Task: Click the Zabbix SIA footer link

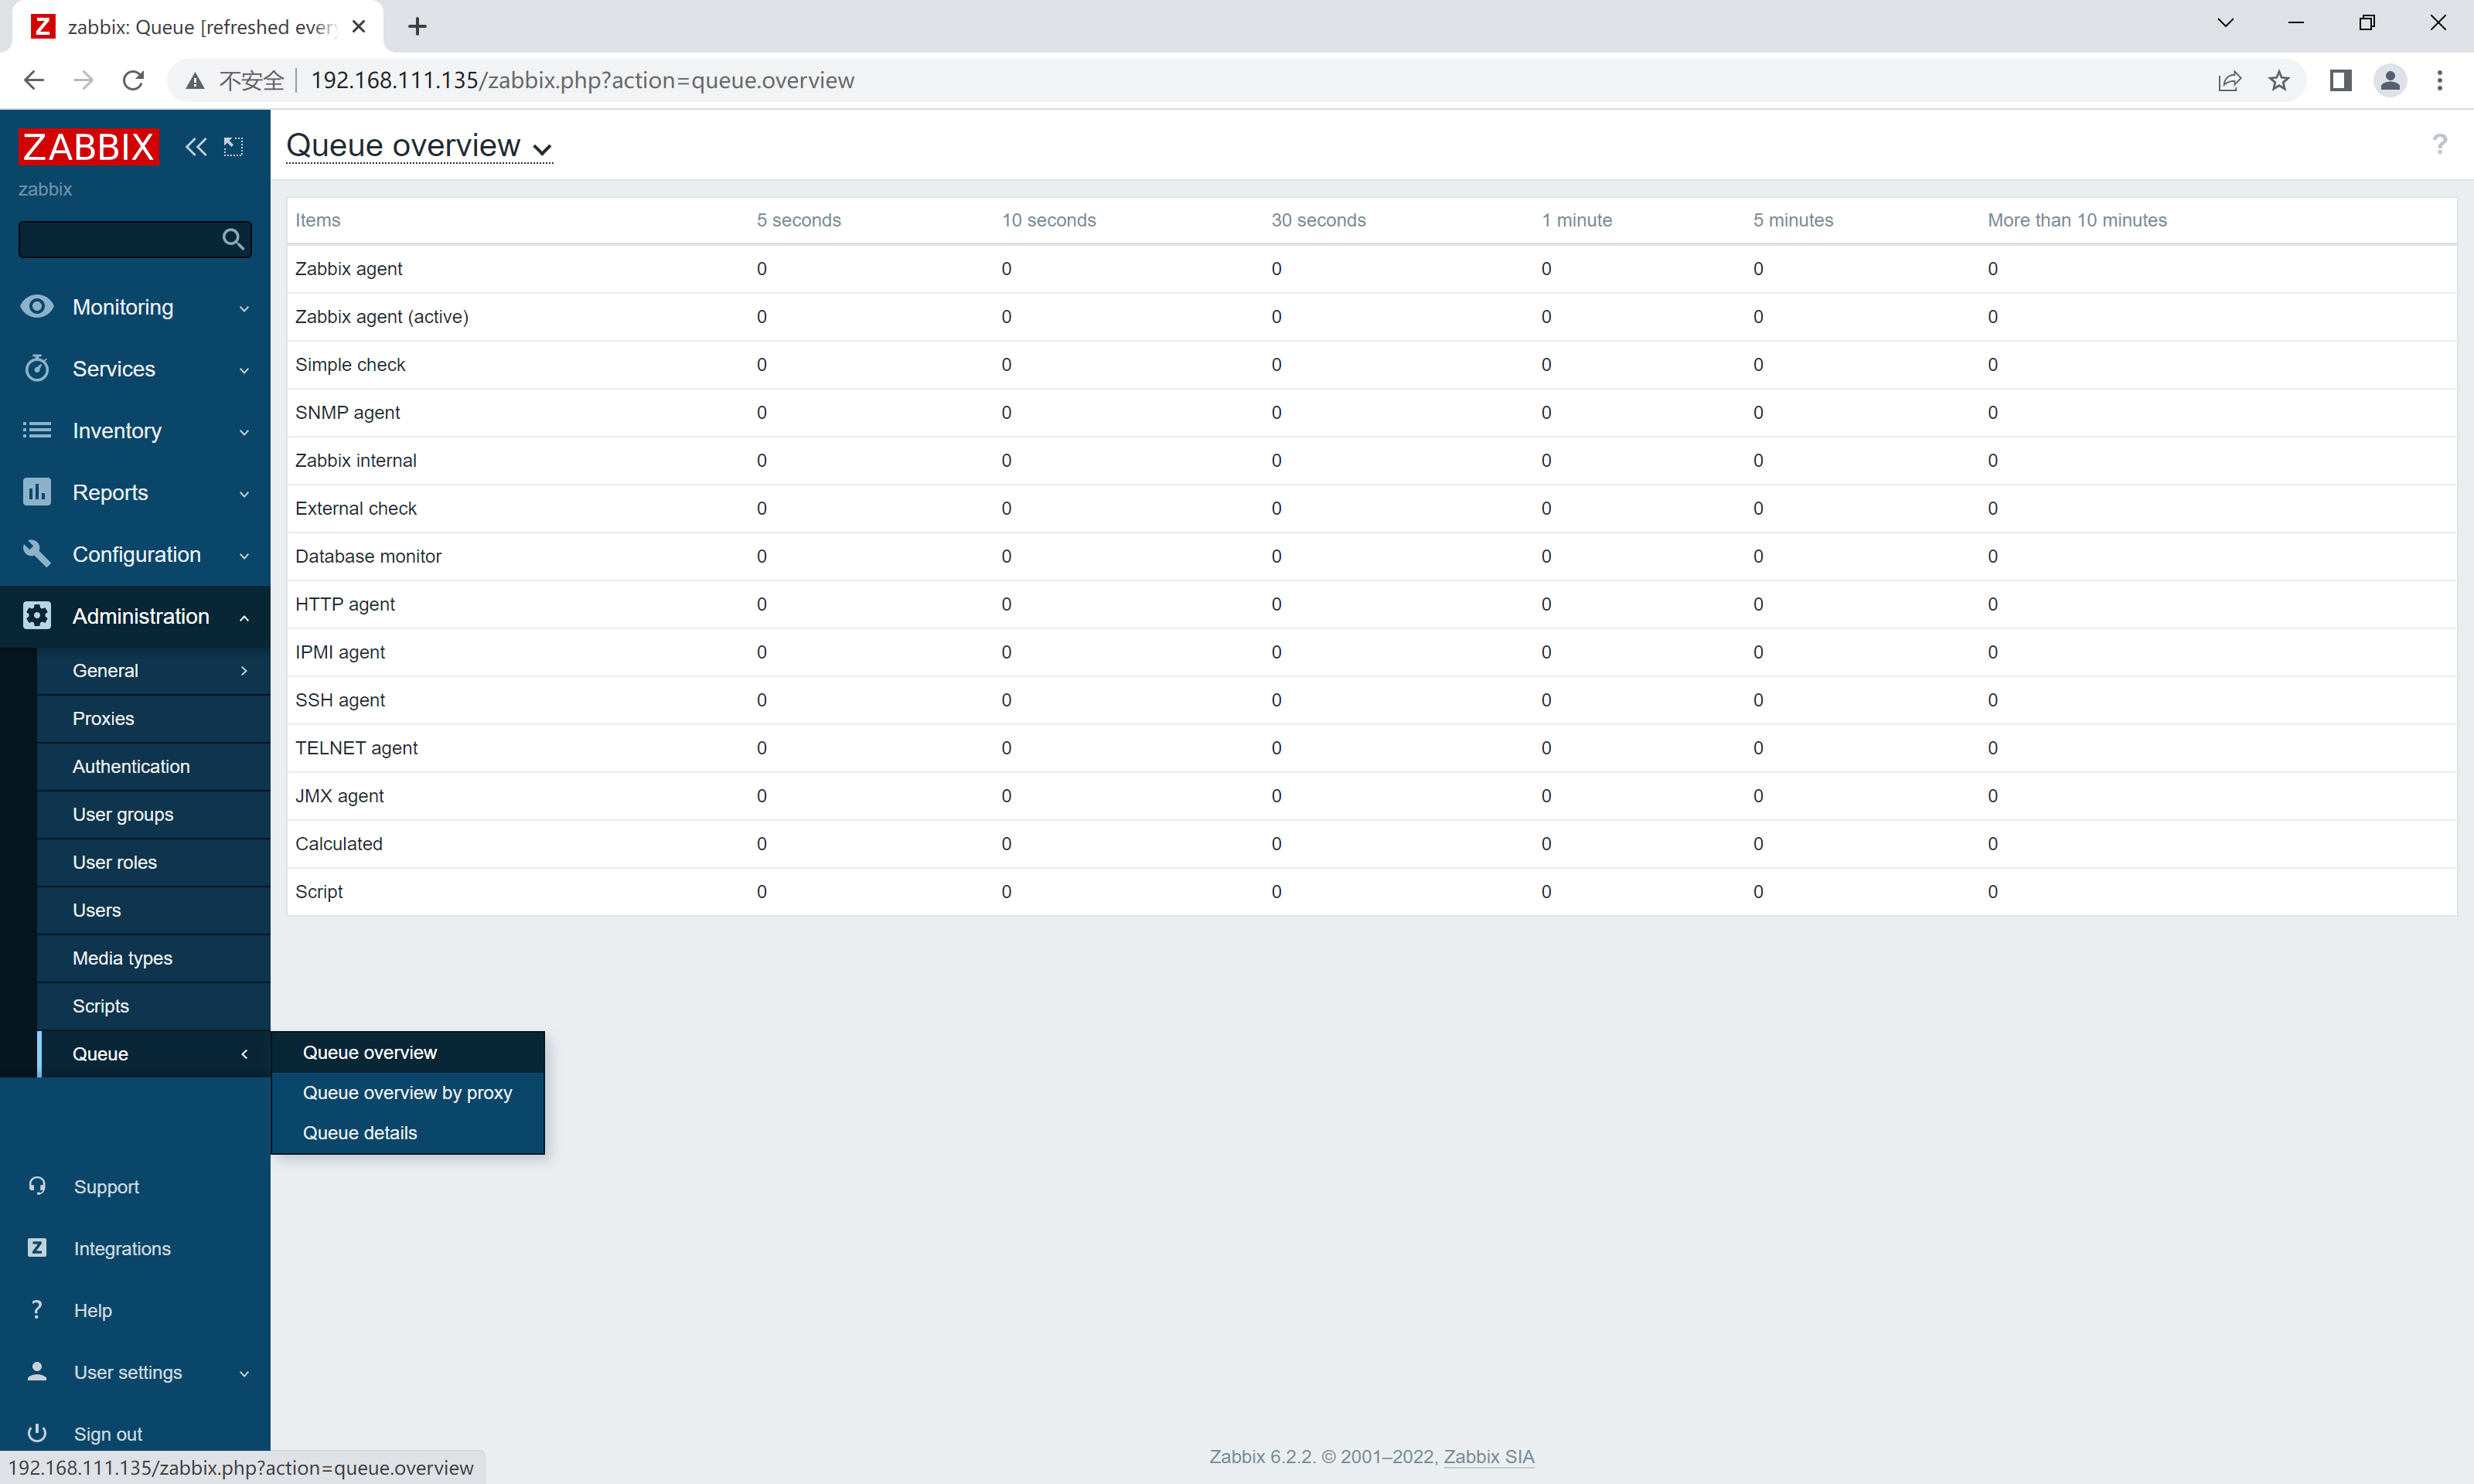Action: [1488, 1457]
